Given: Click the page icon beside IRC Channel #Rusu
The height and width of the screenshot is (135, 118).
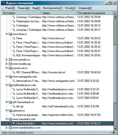Looking at the screenshot, I should (x=14, y=72).
